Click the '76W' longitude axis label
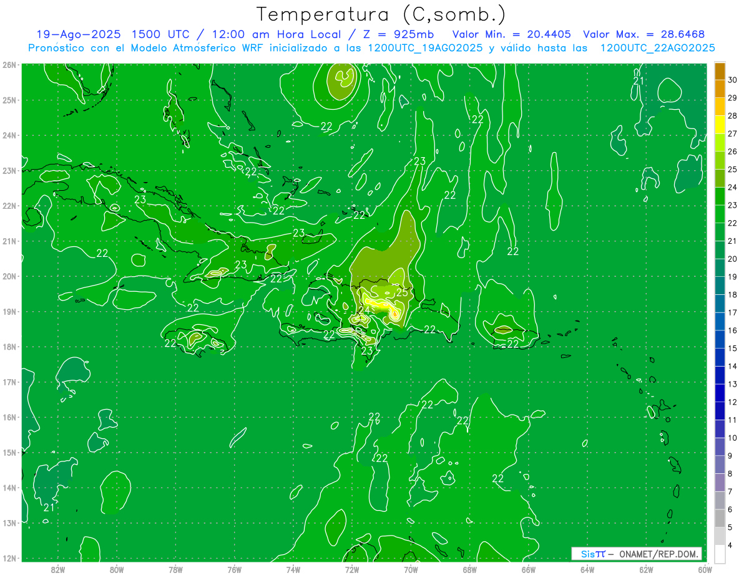The height and width of the screenshot is (578, 749). [x=235, y=569]
